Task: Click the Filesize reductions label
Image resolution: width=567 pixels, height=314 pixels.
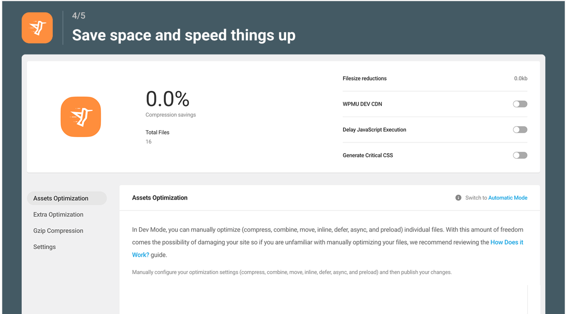Action: point(364,78)
